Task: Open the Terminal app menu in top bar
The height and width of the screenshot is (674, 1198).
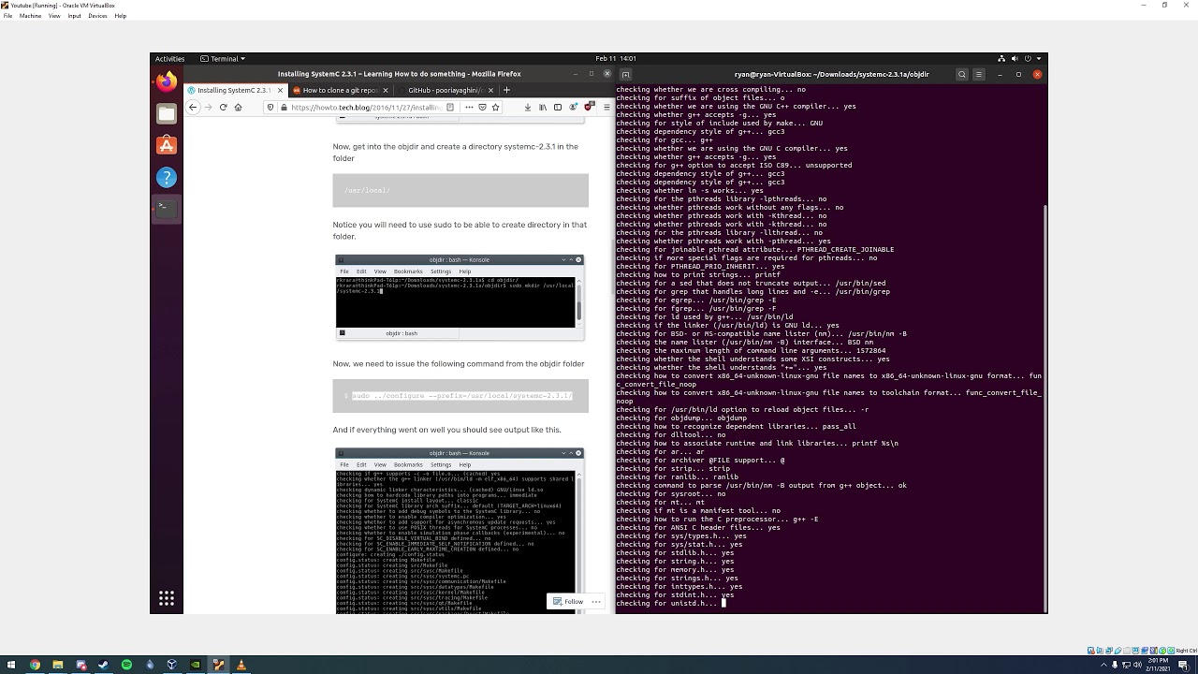Action: [222, 58]
